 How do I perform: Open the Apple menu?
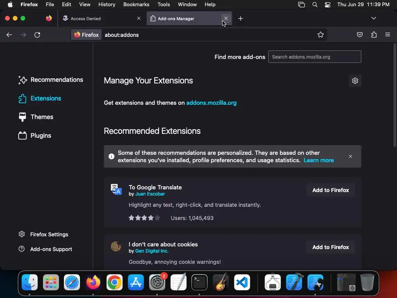point(10,4)
